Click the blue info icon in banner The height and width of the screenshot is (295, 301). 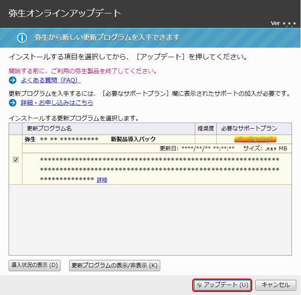[x=22, y=38]
